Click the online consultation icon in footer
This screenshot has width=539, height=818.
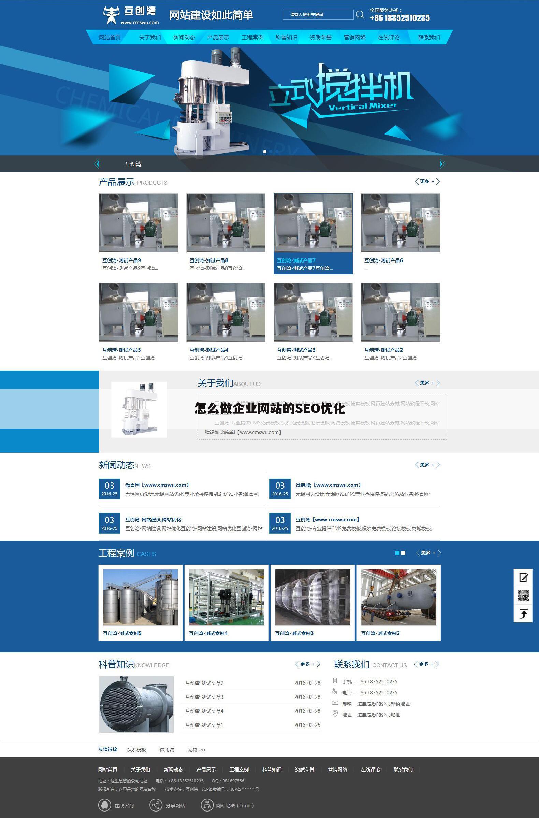[x=104, y=805]
